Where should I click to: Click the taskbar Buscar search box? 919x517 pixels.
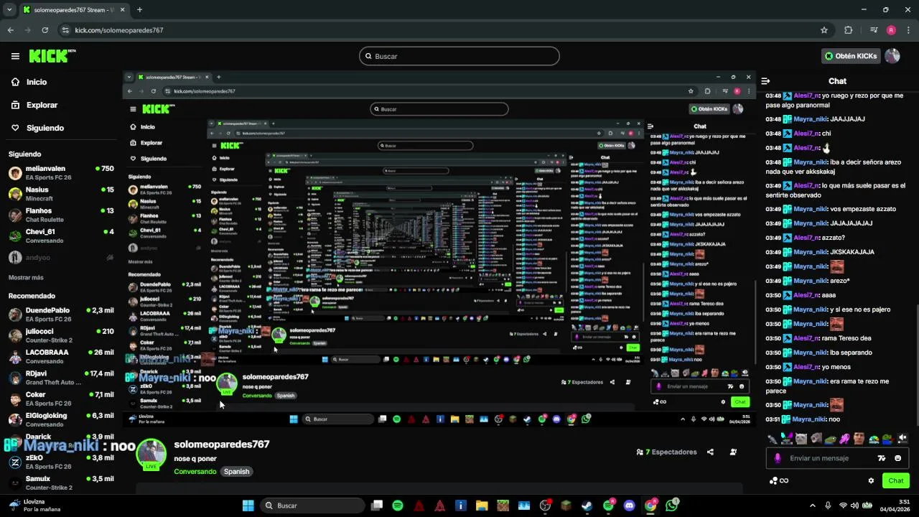[x=312, y=506]
